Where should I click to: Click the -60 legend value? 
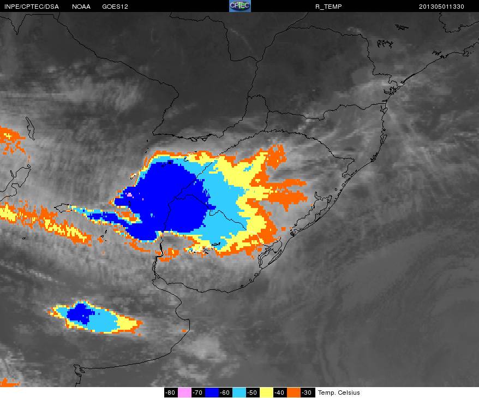[x=225, y=393]
